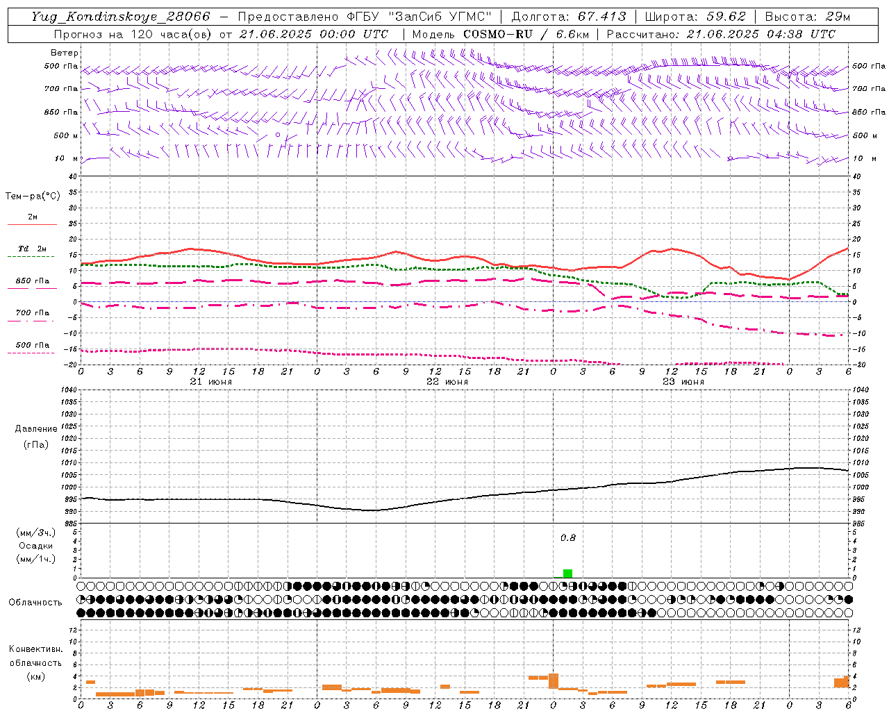This screenshot has height=711, width=889.
Task: Click the Долгота: 67.413 longitude value
Action: pos(568,17)
